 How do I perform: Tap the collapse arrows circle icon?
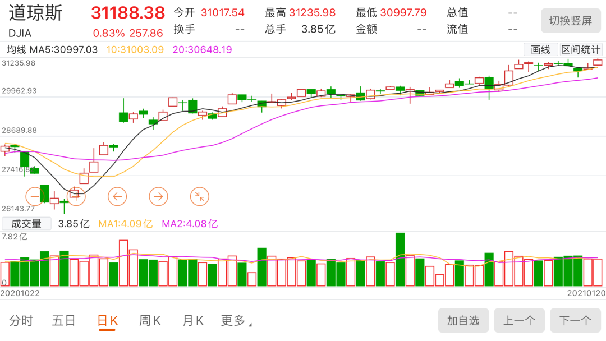tap(199, 196)
